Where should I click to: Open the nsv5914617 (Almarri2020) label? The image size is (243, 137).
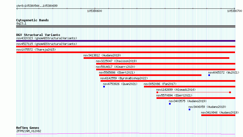[x=115, y=67]
